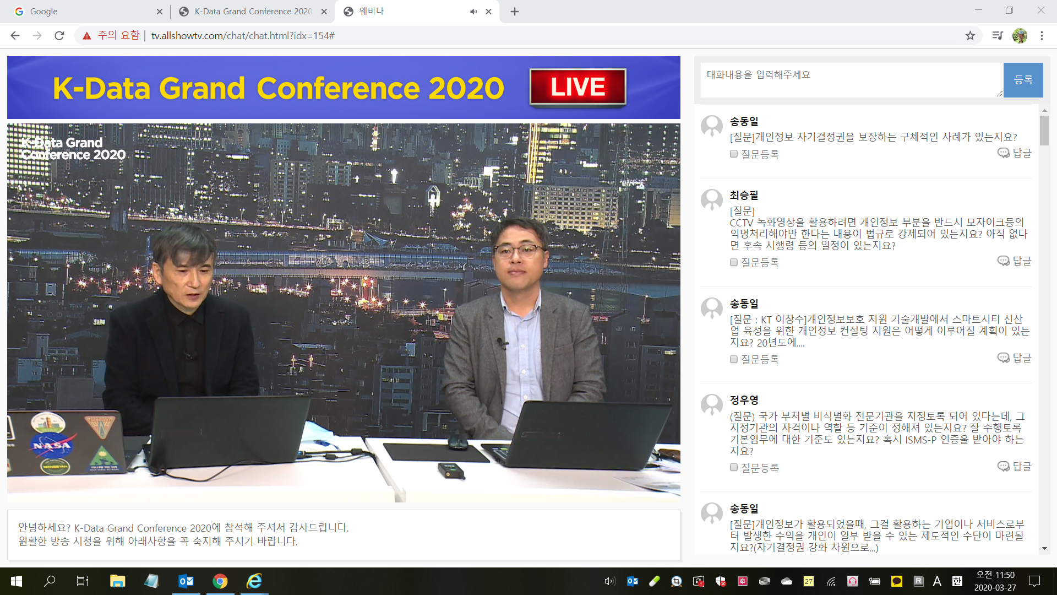Click the Wi-Fi network tray icon

[831, 581]
